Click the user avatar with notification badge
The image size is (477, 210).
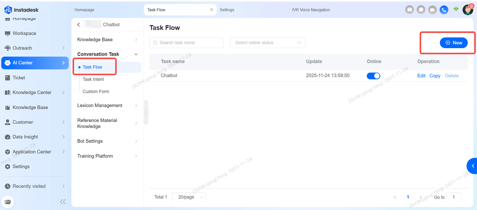pos(467,10)
